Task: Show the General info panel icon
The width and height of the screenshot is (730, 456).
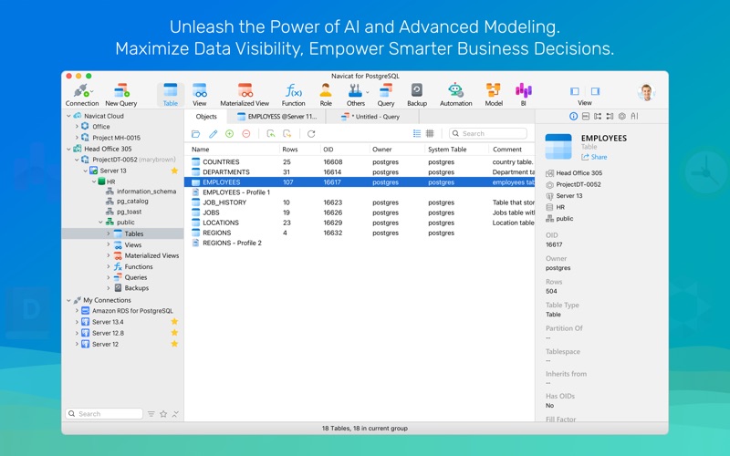Action: [574, 117]
